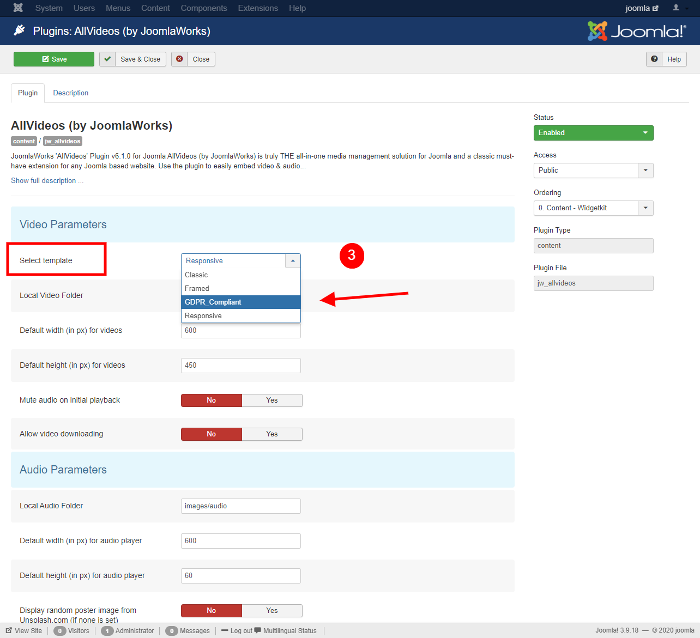Set Display random poster image to No
This screenshot has width=700, height=638.
(212, 611)
